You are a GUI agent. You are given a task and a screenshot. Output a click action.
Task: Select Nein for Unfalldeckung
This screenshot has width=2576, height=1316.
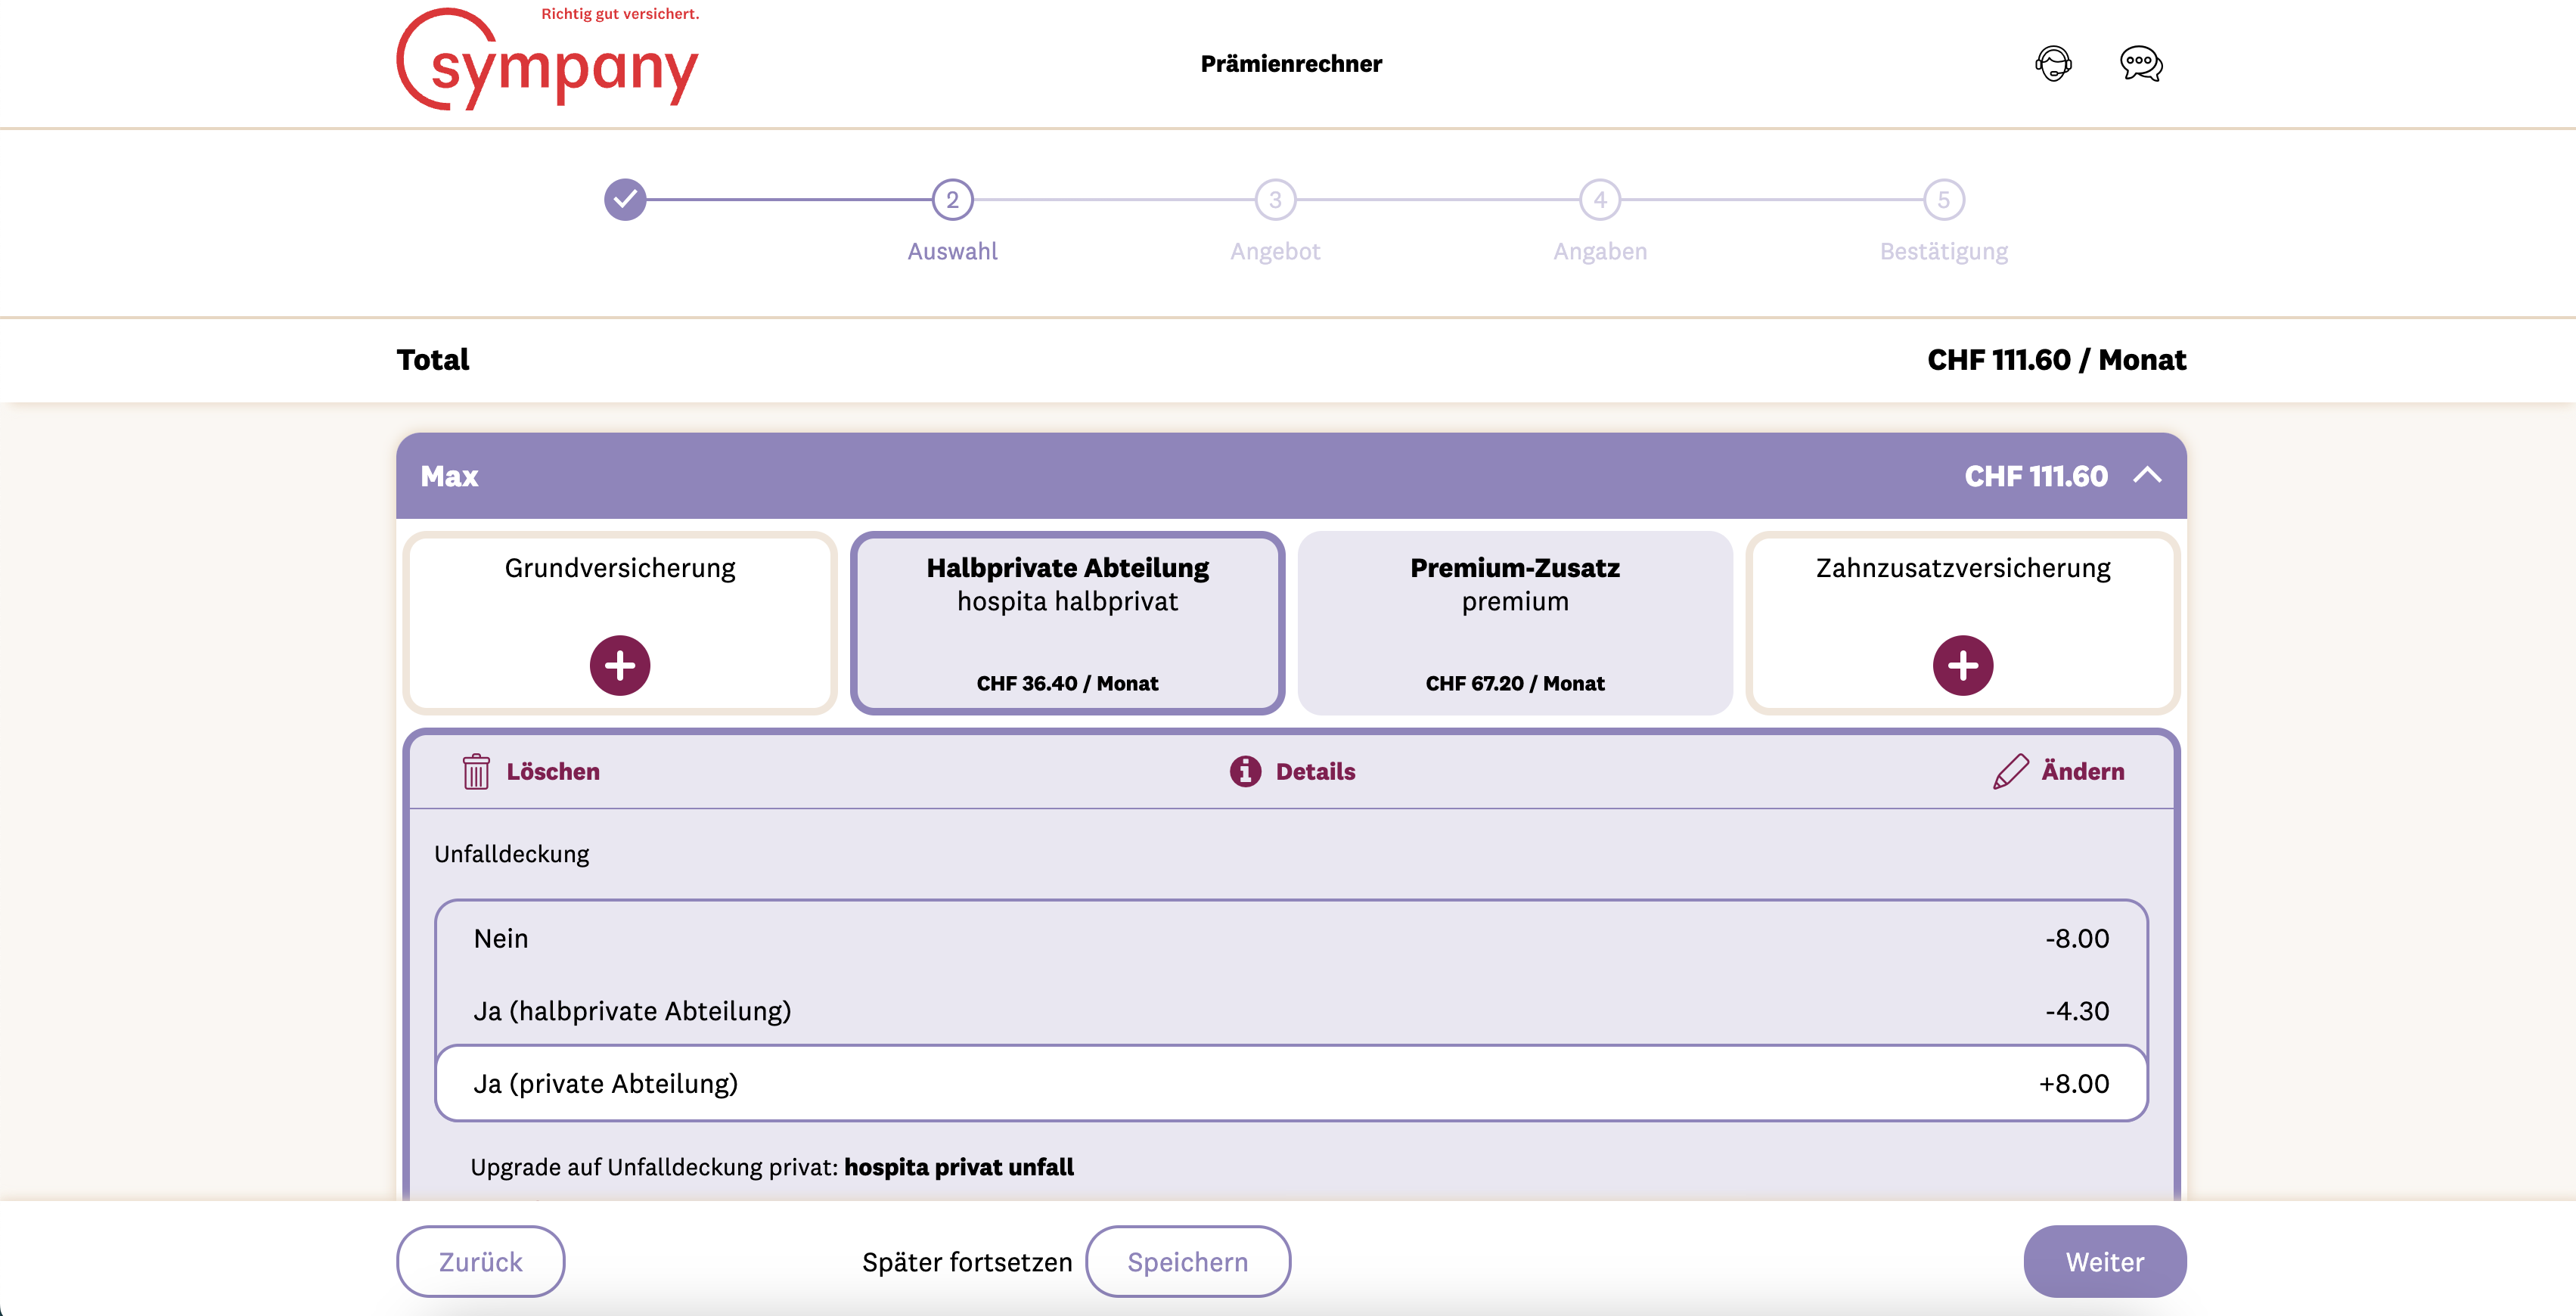pyautogui.click(x=1290, y=938)
